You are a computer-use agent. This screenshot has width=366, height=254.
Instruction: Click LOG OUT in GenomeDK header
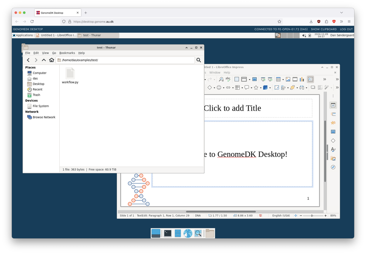[346, 29]
